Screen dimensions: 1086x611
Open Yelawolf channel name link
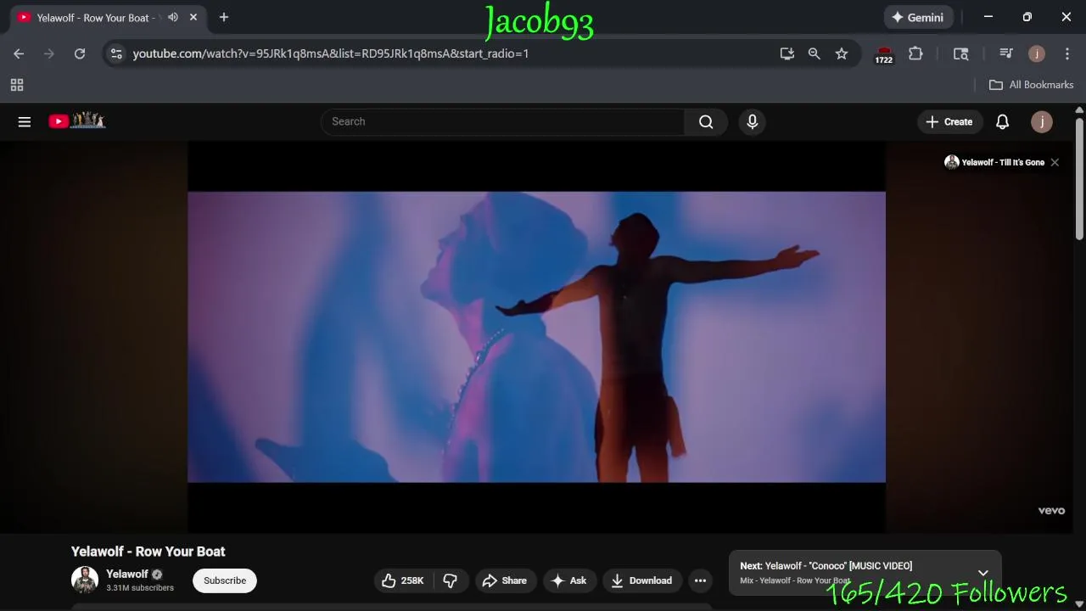pos(127,574)
